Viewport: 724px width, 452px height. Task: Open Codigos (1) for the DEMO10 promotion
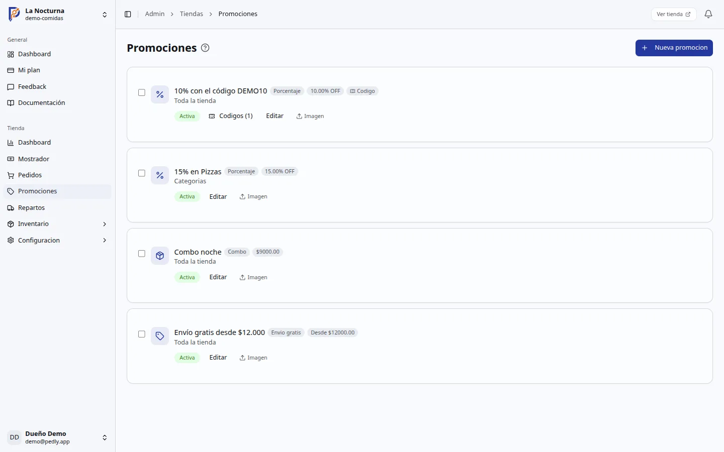231,116
